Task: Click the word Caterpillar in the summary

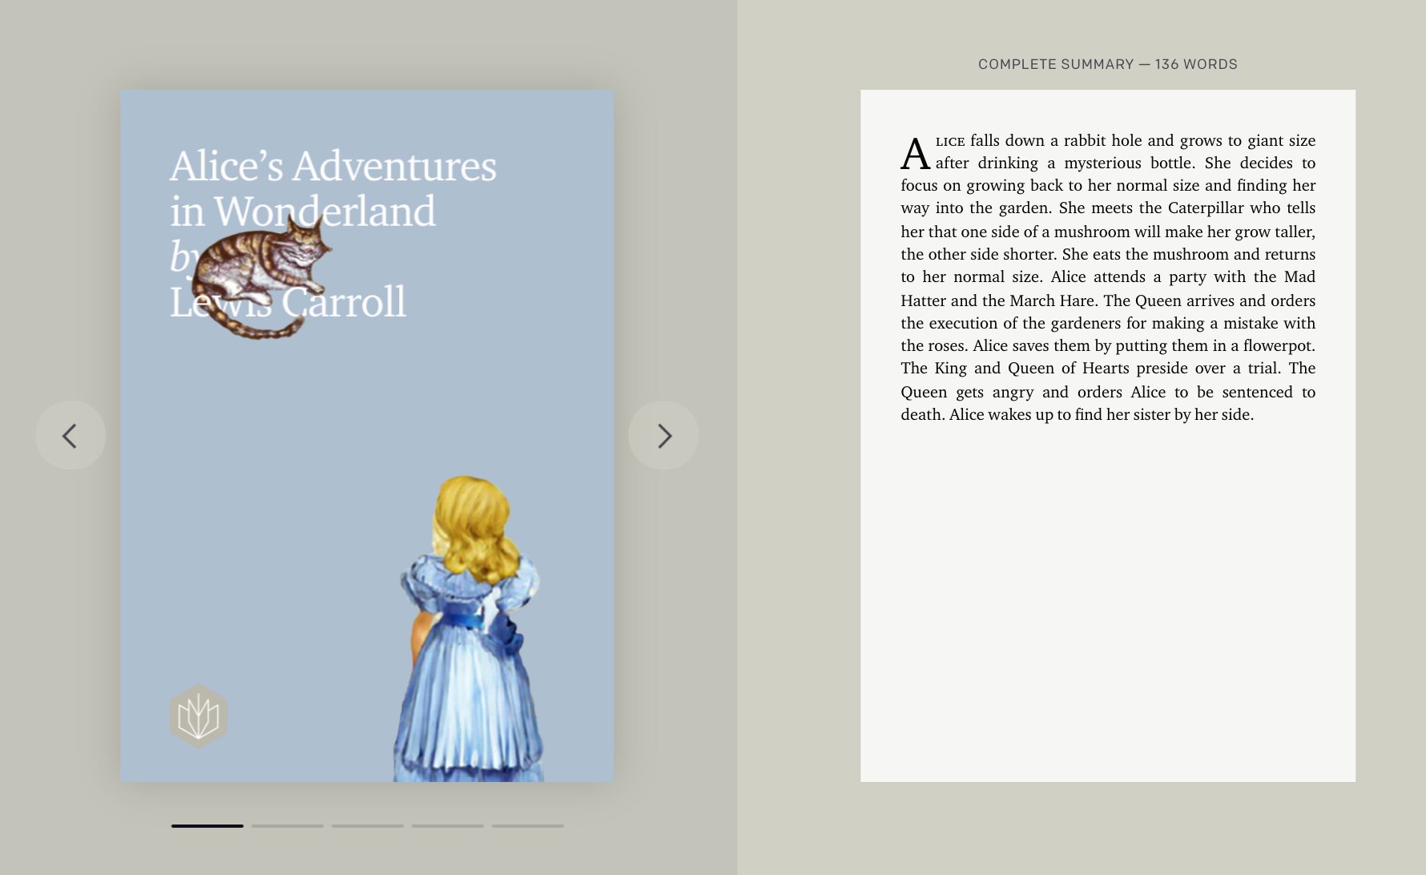Action: 1205,208
